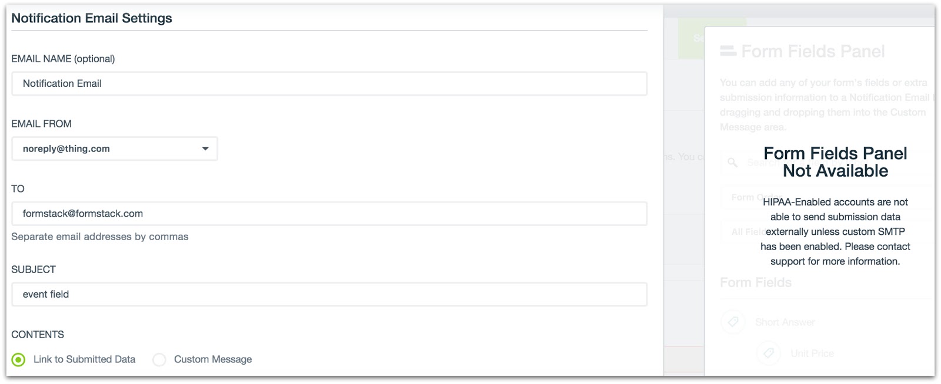
Task: Click the Unit Price tag icon
Action: 768,353
